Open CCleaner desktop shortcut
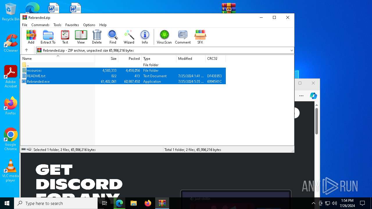 click(10, 43)
